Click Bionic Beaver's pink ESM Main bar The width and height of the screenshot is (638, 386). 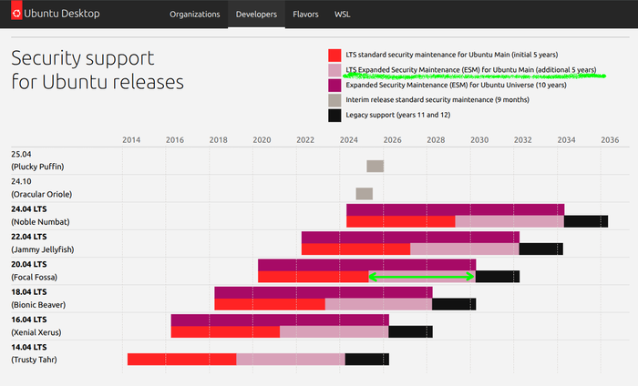pos(378,304)
